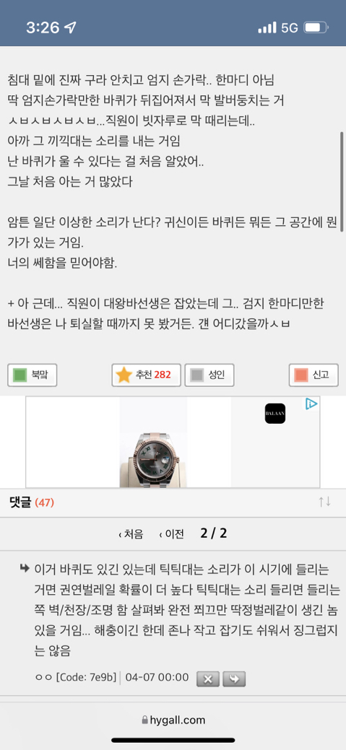Reply to the comment with the arrow icon
346x750 pixels.
pyautogui.click(x=234, y=679)
